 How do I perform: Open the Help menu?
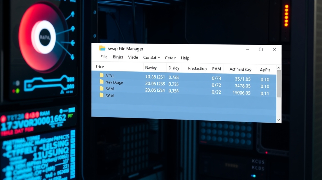[185, 58]
